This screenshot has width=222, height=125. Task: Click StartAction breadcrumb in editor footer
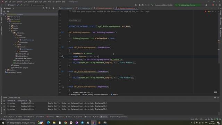coord(95,94)
